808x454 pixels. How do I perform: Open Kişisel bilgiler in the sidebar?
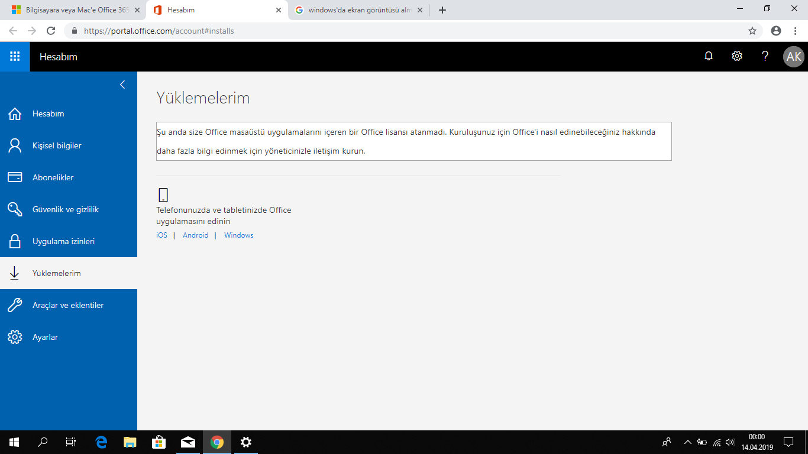point(69,145)
